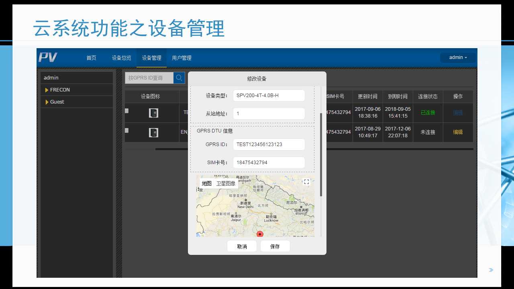Click the 取消 cancel button
The image size is (514, 289).
tap(242, 246)
